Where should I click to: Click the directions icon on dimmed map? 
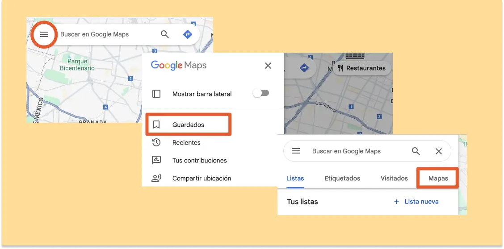pos(304,68)
